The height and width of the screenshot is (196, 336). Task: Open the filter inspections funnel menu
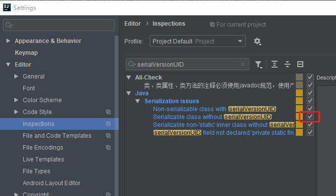click(259, 64)
